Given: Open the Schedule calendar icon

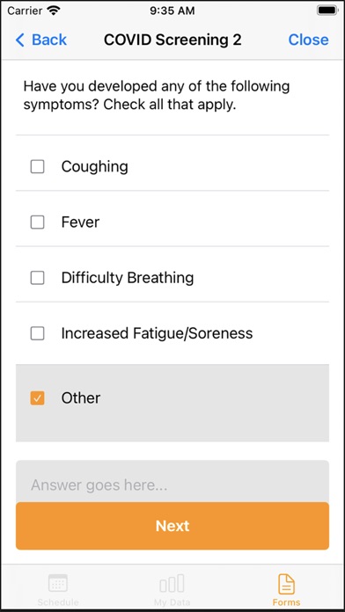Looking at the screenshot, I should click(x=58, y=583).
